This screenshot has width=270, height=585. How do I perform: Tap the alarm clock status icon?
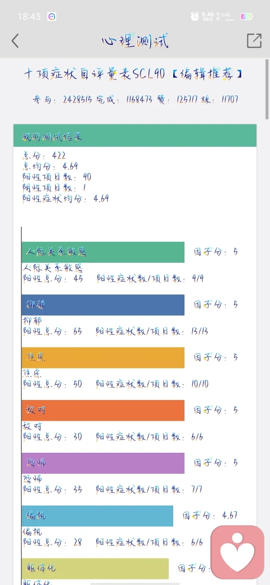click(x=195, y=16)
